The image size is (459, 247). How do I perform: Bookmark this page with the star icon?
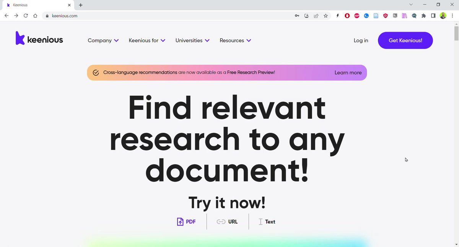click(x=326, y=16)
